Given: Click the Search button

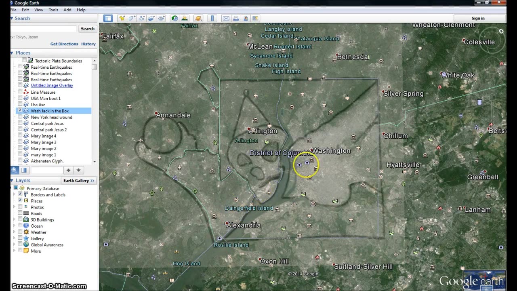Looking at the screenshot, I should click(88, 29).
